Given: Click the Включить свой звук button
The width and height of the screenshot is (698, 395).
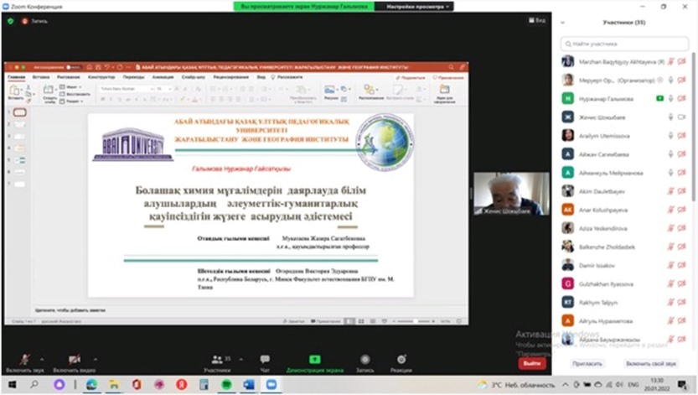Looking at the screenshot, I should (650, 364).
